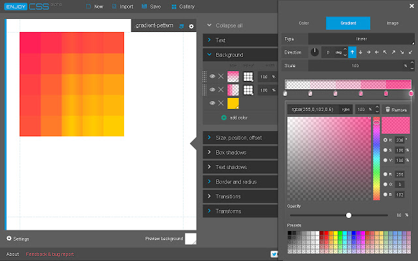This screenshot has width=418, height=261.
Task: Select the active up-arrow gradient direction
Action: (x=352, y=52)
